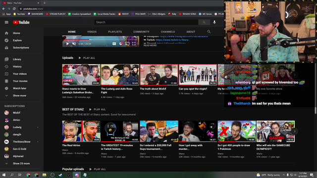The image size is (317, 178).
Task: Open File Explorer from the taskbar
Action: coord(44,175)
